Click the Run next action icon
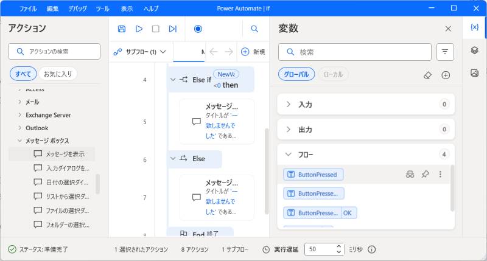 [172, 29]
